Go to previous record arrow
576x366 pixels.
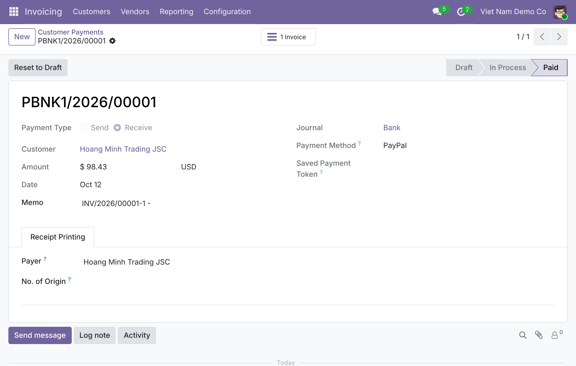click(x=542, y=37)
